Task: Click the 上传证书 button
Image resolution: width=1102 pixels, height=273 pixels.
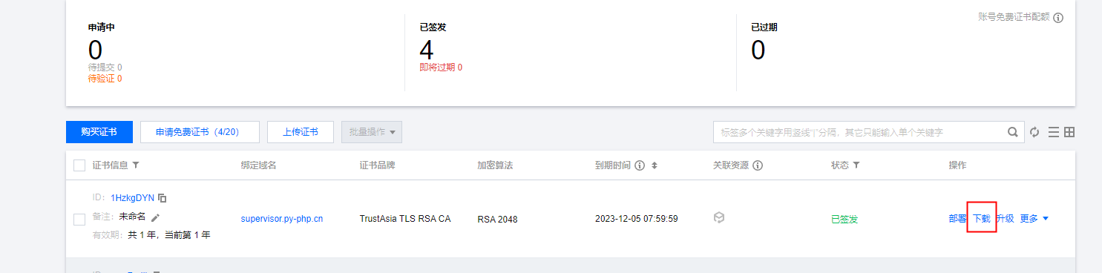Action: (x=301, y=132)
